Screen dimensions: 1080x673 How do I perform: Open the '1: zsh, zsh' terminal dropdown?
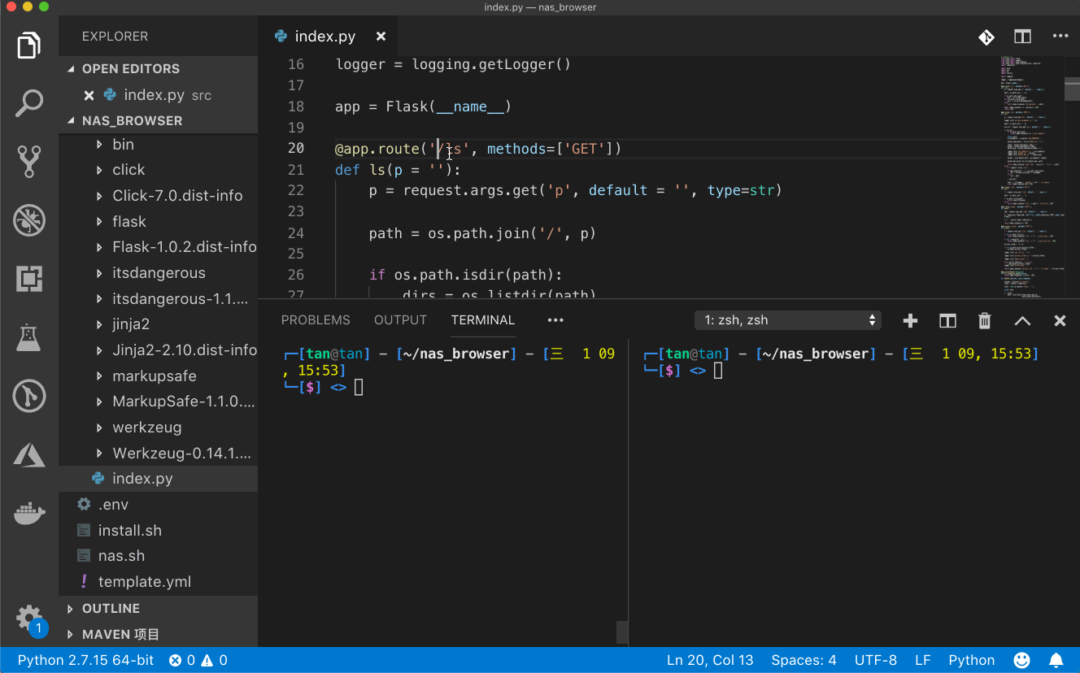pyautogui.click(x=786, y=319)
